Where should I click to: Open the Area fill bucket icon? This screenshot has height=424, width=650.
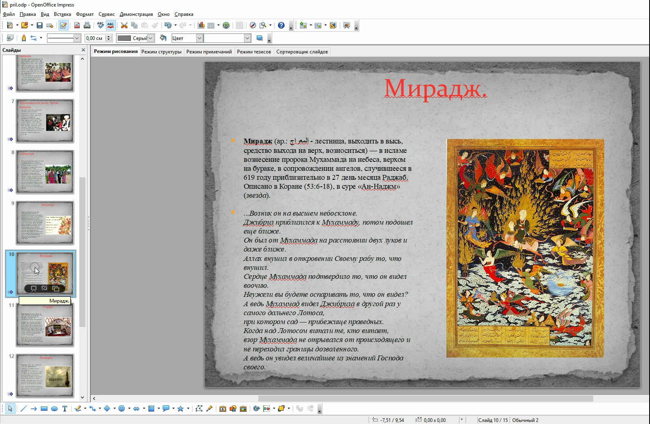point(163,38)
